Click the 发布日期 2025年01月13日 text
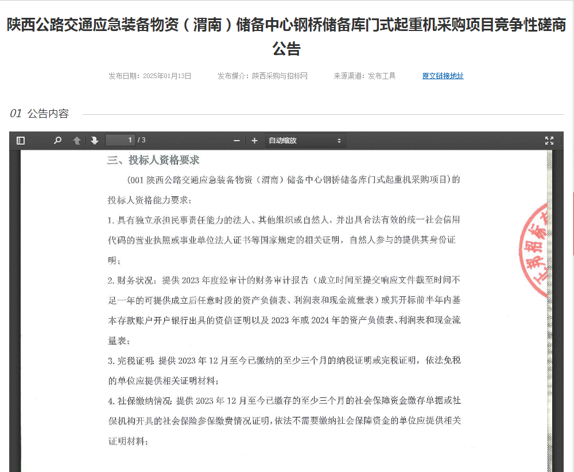Screen dimensions: 574x472 coord(150,76)
